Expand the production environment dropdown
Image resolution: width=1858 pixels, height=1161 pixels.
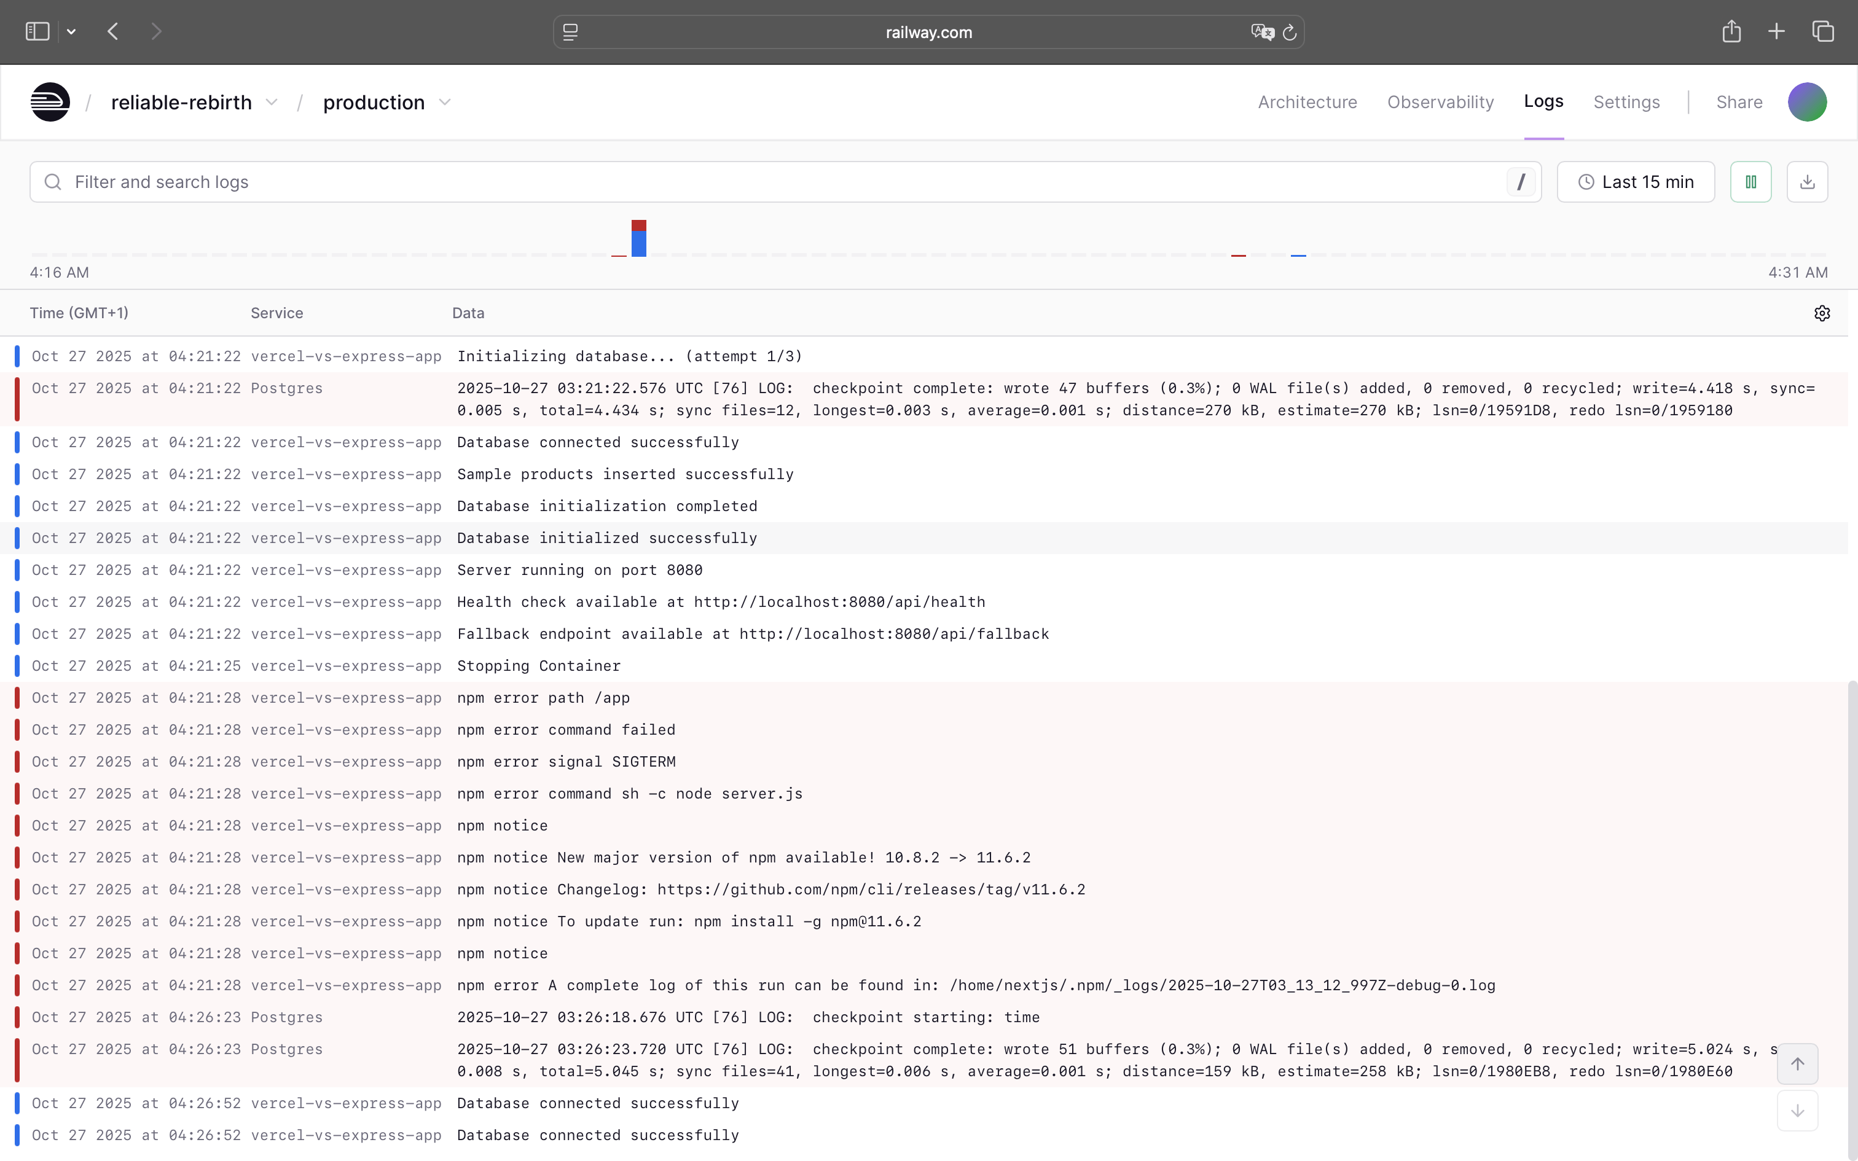point(445,102)
